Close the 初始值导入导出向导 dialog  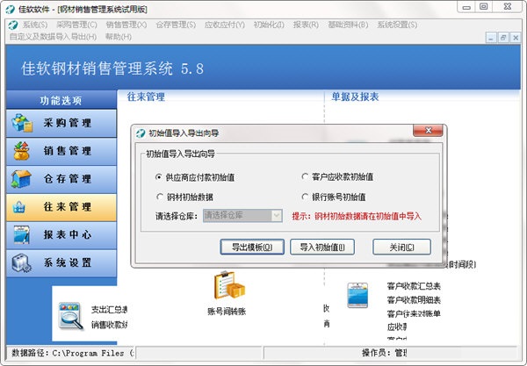[x=428, y=131]
